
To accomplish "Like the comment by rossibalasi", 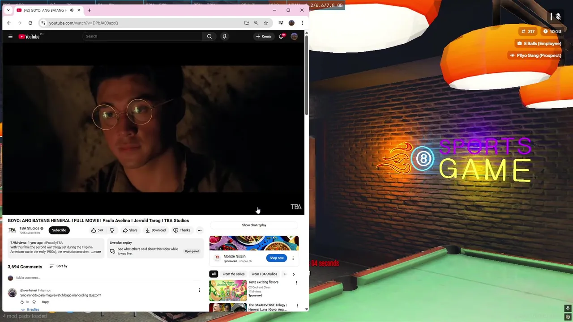I will pyautogui.click(x=22, y=302).
